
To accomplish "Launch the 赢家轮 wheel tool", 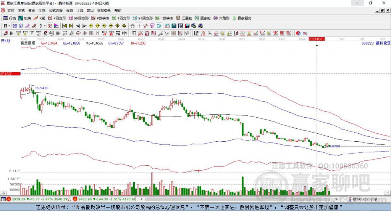I will (x=202, y=18).
